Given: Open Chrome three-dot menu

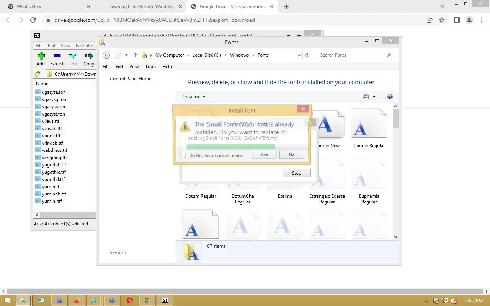Looking at the screenshot, I should pyautogui.click(x=481, y=20).
